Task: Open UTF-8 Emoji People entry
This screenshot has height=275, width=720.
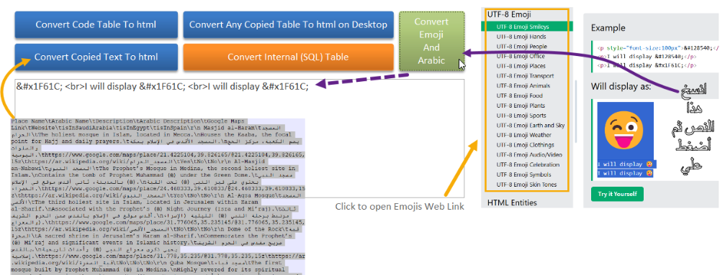Action: pos(521,46)
